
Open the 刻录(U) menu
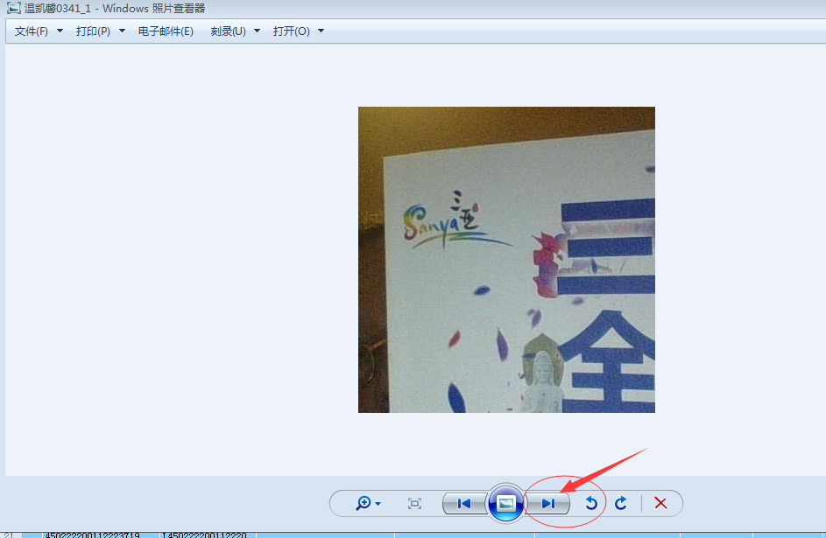pos(228,31)
